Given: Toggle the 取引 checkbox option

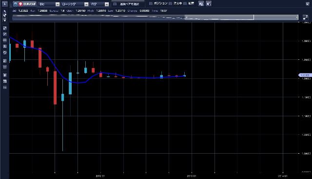Looking at the screenshot, I should [x=185, y=3].
